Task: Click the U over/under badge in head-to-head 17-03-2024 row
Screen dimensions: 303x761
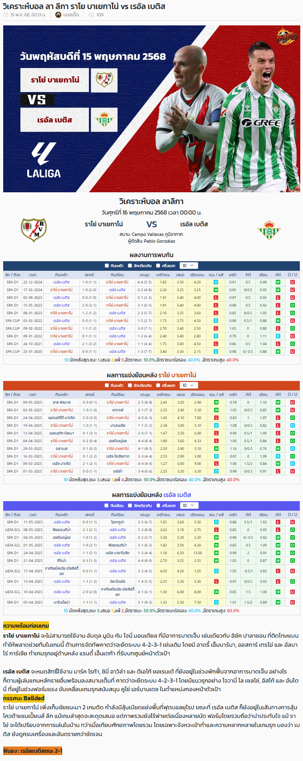Action: click(293, 290)
